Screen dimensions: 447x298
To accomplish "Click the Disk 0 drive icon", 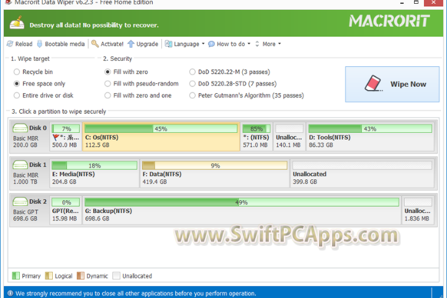I will pos(20,128).
